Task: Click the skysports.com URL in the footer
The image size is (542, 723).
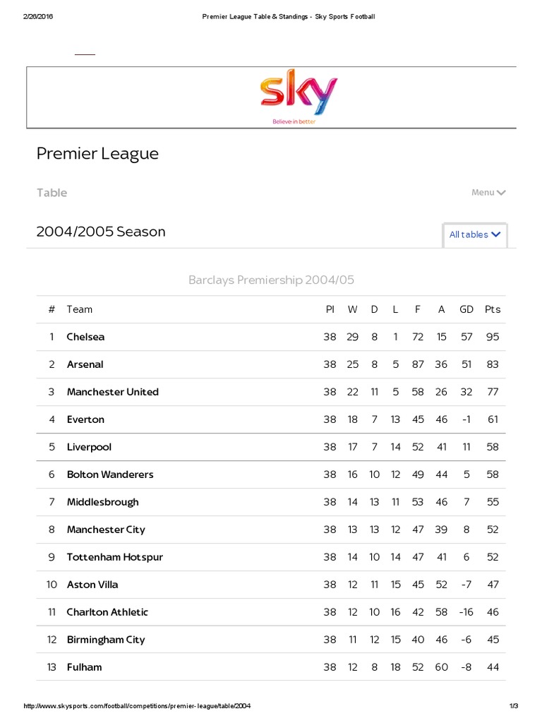Action: [138, 706]
